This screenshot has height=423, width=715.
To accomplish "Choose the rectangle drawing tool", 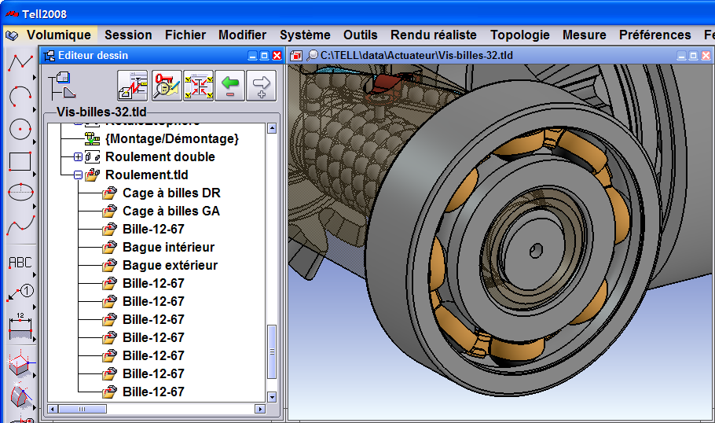I will click(20, 161).
